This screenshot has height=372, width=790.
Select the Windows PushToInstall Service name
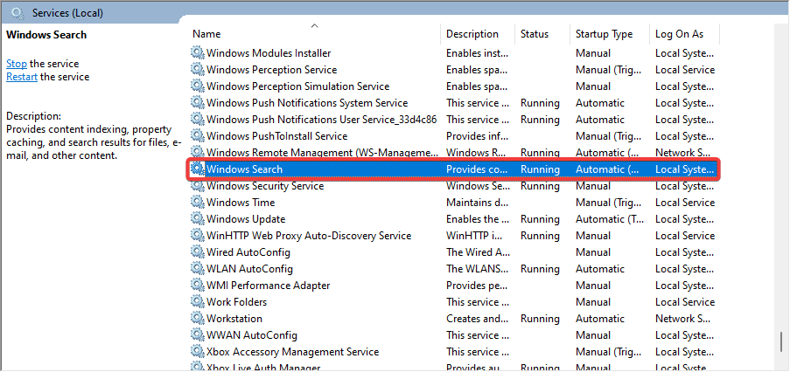(x=276, y=135)
